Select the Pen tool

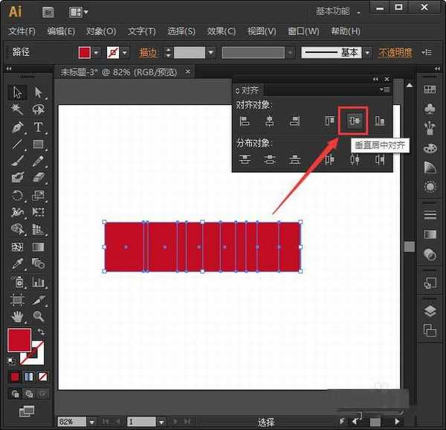pos(18,126)
